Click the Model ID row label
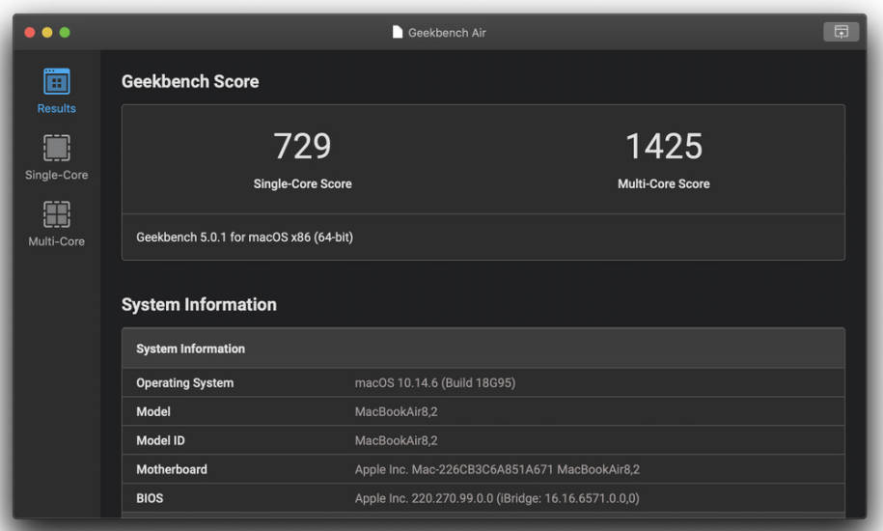The width and height of the screenshot is (883, 531). (x=160, y=440)
